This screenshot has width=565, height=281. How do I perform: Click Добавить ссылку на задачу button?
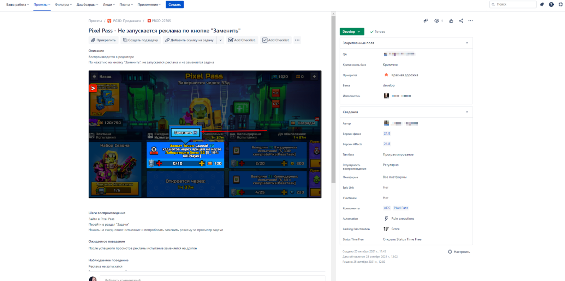pos(189,40)
